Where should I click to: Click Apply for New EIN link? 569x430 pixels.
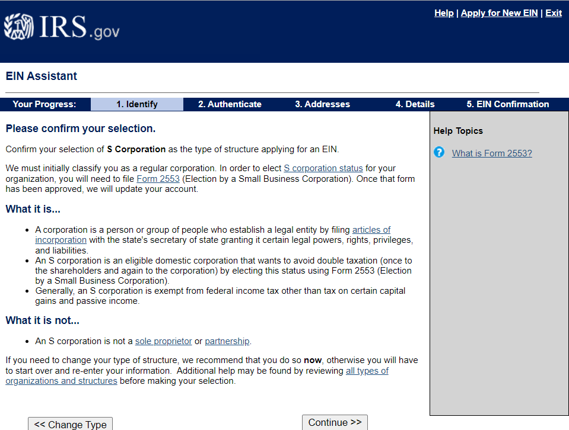tap(499, 13)
